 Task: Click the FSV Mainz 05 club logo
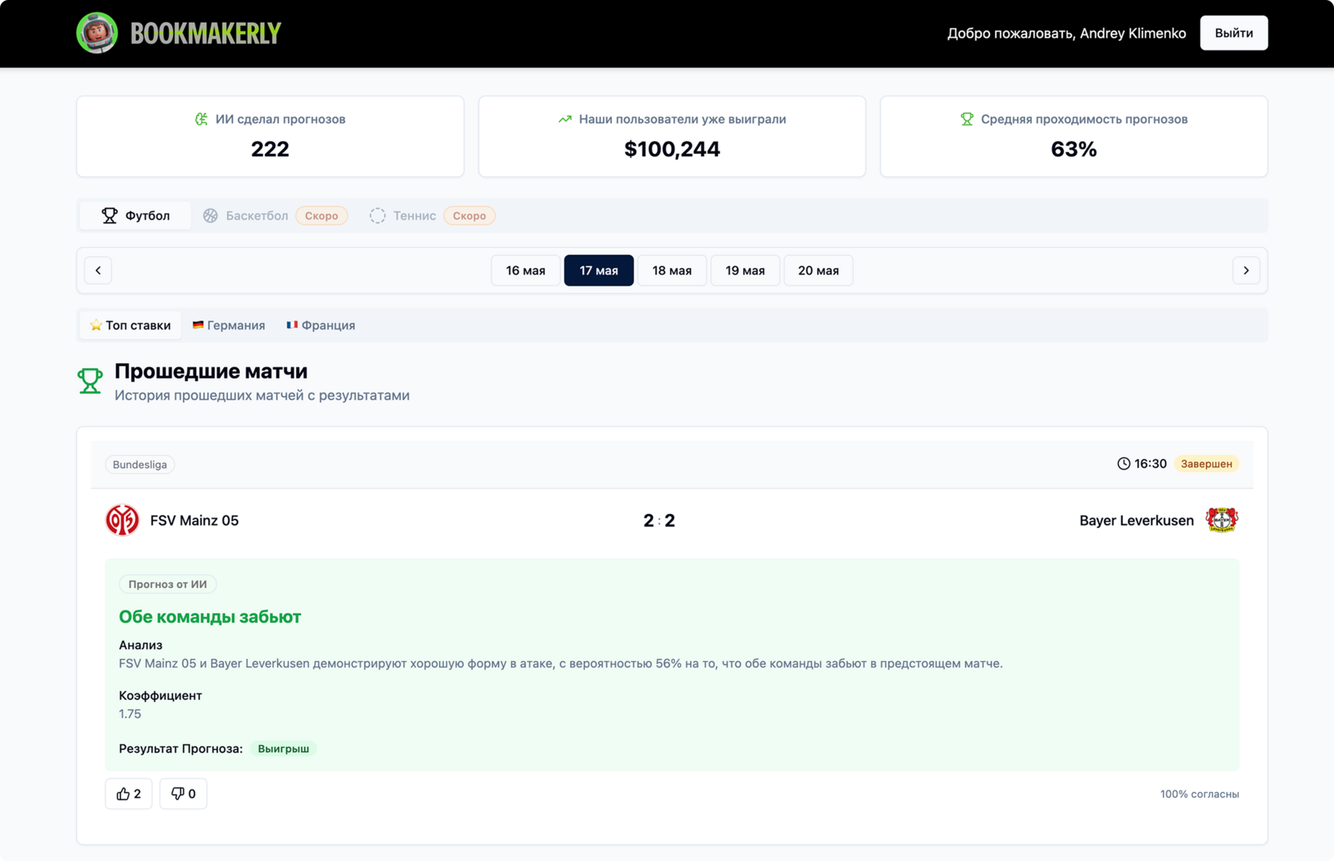pos(122,521)
